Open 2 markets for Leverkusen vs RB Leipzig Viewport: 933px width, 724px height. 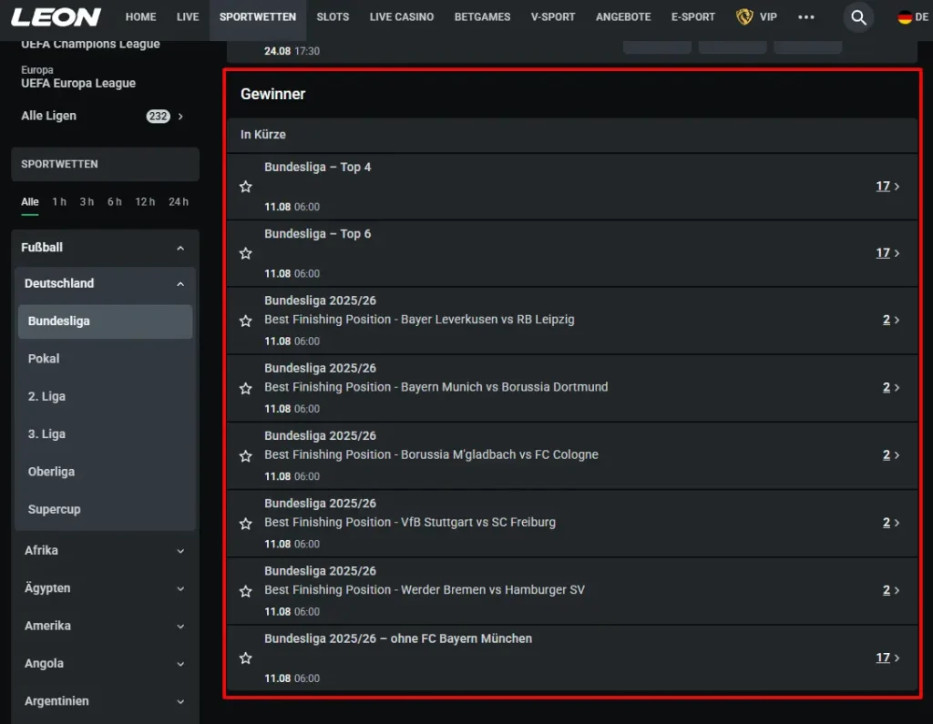[891, 320]
